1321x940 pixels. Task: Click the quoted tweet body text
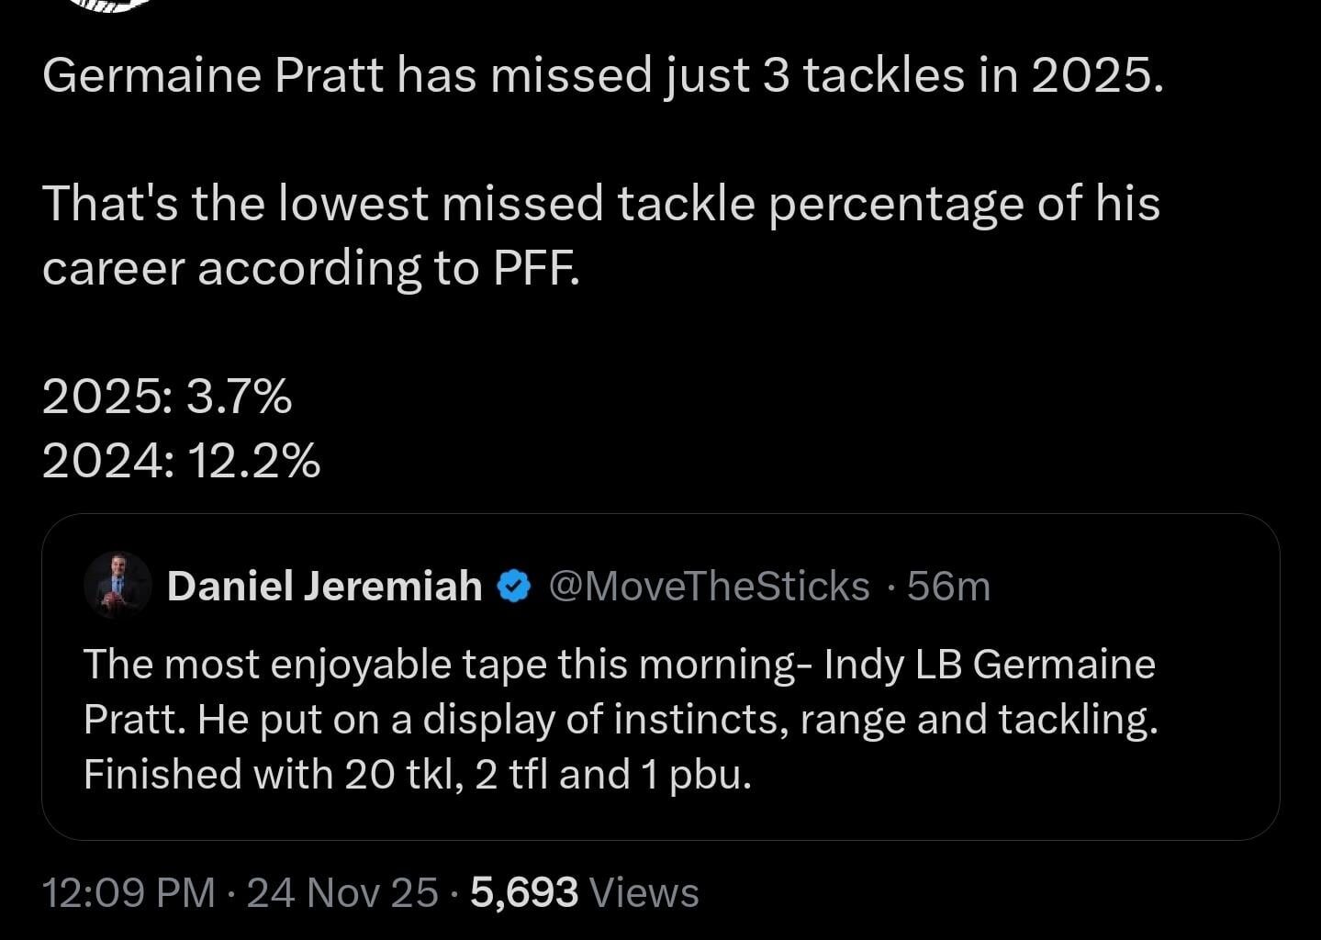click(x=620, y=719)
